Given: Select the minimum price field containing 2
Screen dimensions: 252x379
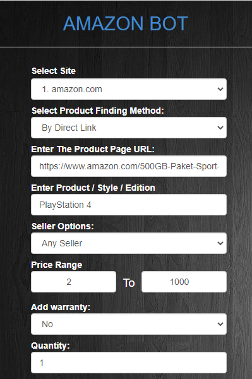Looking at the screenshot, I should click(x=73, y=282).
